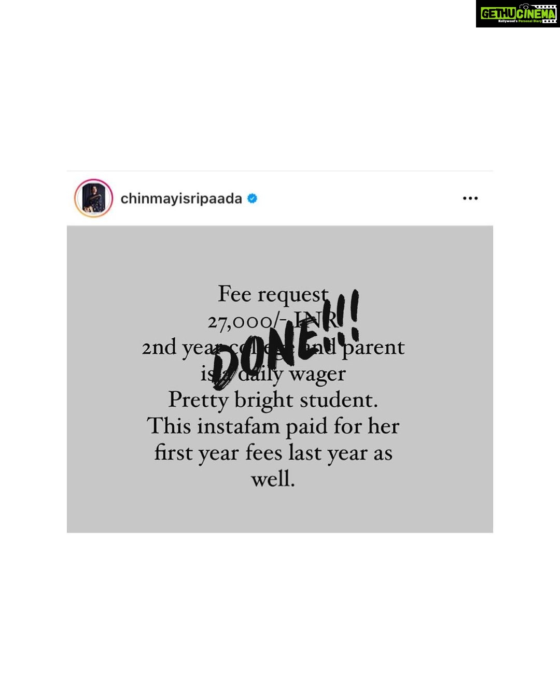Click the word "wager" in the post
The width and height of the screenshot is (560, 700).
[x=317, y=375]
